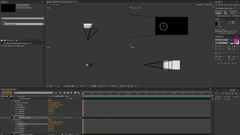Select the Composition two node camera tab
240x135 pixels.
pyautogui.click(x=62, y=2)
